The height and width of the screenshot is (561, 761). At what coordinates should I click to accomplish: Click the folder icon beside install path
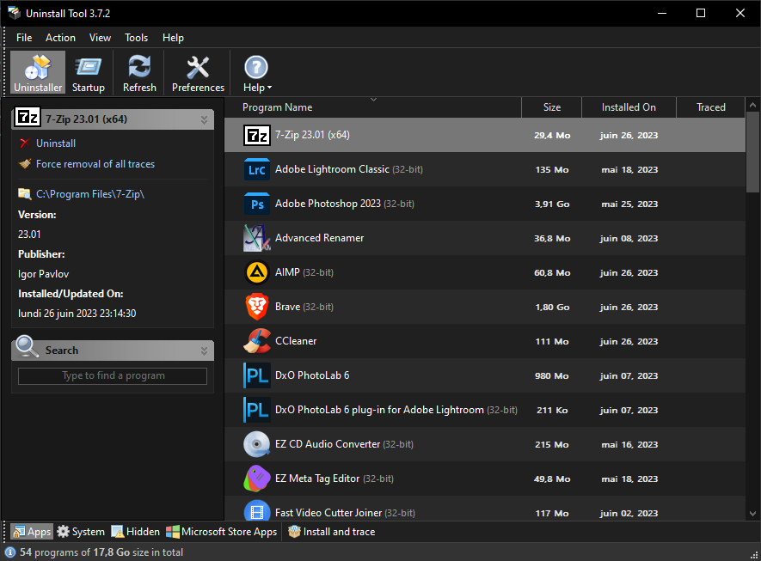coord(25,193)
